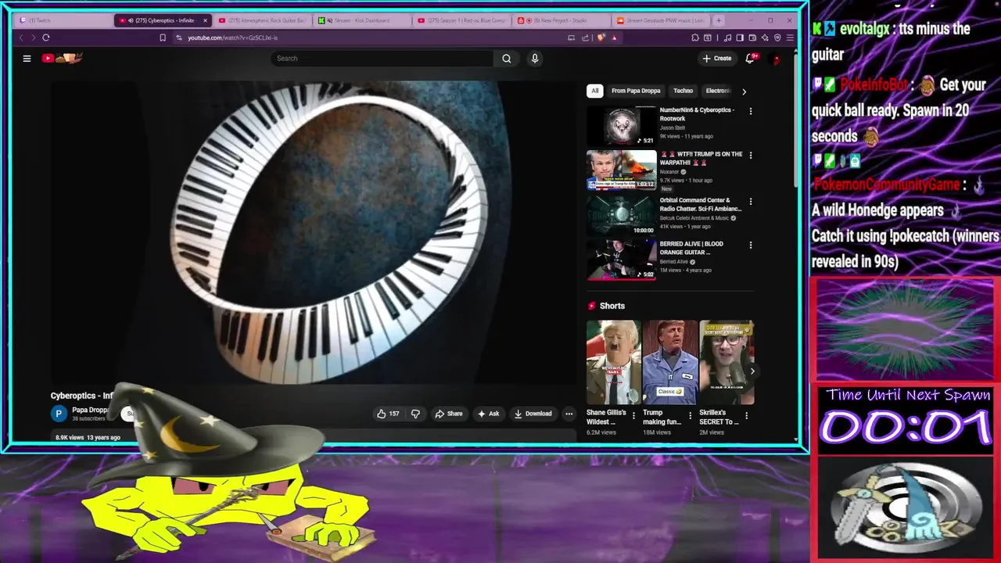The image size is (1001, 563).
Task: Open options for NumberNin6 Rootwork video
Action: tap(751, 111)
